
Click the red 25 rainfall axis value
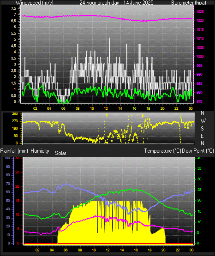(x=18, y=172)
